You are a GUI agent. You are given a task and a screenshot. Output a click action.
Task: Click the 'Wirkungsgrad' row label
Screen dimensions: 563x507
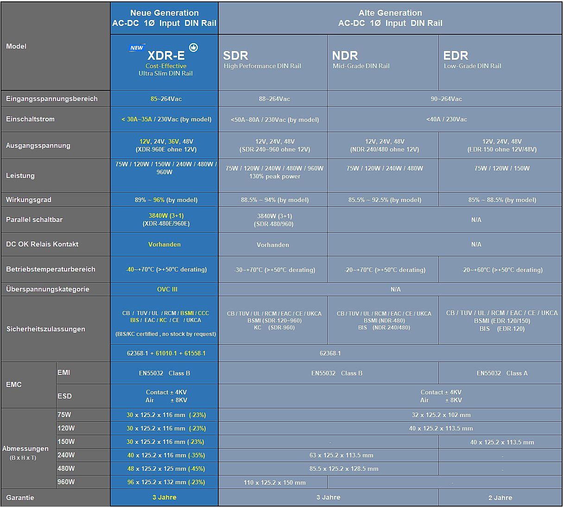click(x=29, y=200)
